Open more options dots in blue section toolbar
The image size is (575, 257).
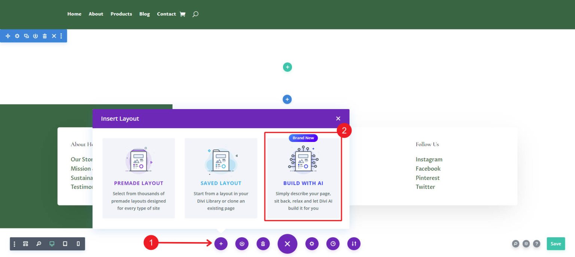click(61, 36)
